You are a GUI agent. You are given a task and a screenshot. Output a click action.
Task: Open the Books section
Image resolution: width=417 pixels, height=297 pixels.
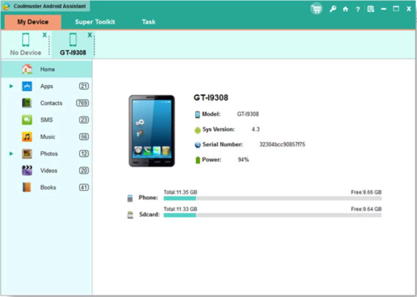point(48,187)
